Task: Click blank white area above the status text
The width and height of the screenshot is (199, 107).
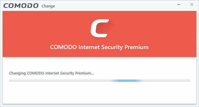Action: click(99, 64)
